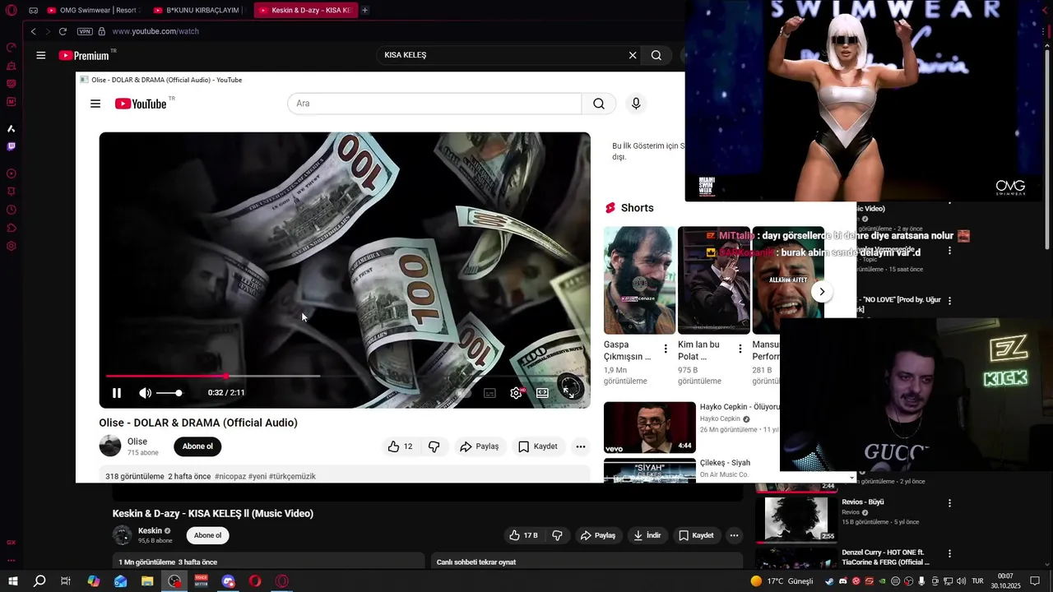The height and width of the screenshot is (592, 1053).
Task: Subscribe to Olise with Abone ol
Action: point(197,446)
